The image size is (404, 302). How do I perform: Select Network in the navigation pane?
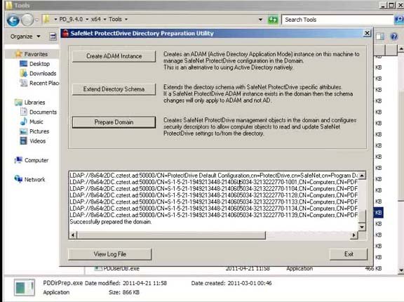coord(34,180)
